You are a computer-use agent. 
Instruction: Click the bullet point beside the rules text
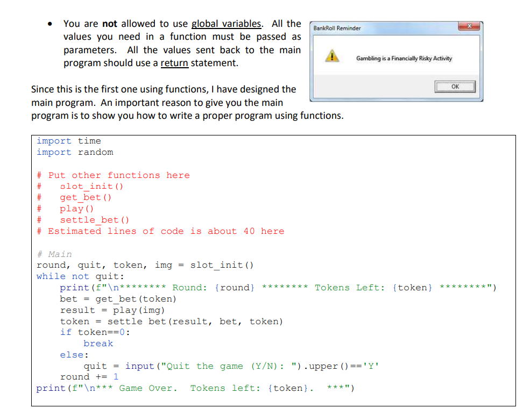coord(50,24)
